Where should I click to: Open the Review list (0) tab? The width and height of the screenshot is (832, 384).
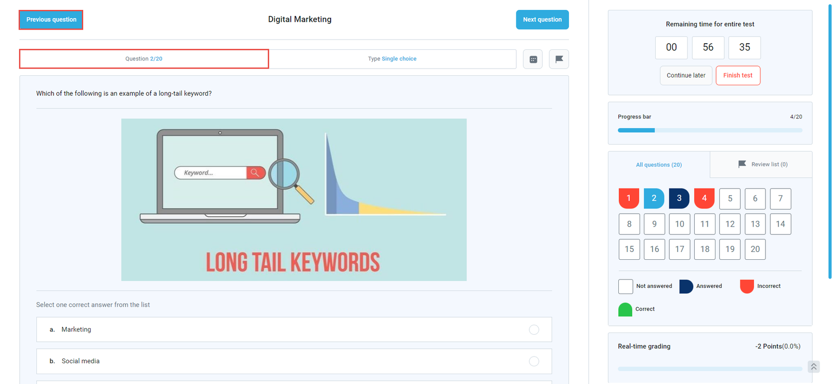tap(762, 165)
